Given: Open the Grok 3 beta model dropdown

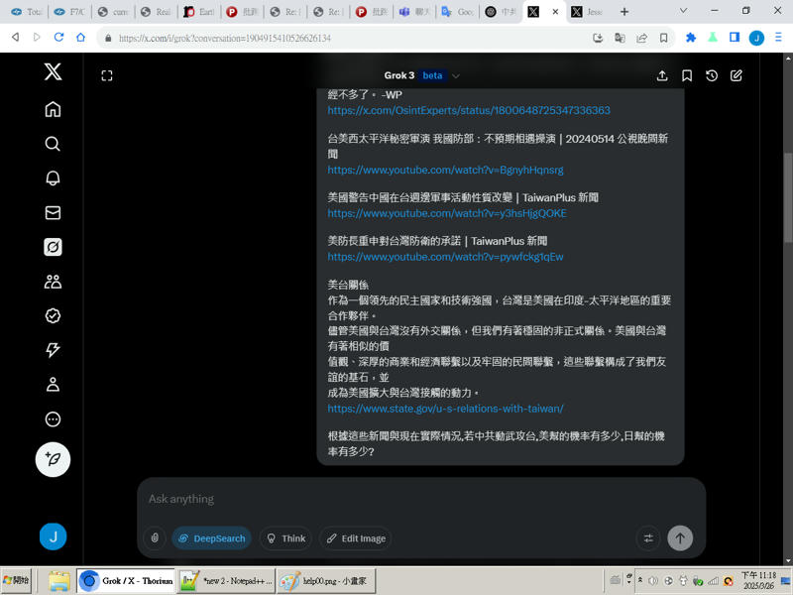Looking at the screenshot, I should (418, 75).
